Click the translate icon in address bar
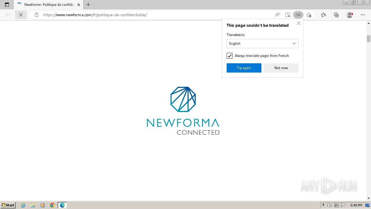Viewport: 371px width, 209px height. click(x=298, y=15)
